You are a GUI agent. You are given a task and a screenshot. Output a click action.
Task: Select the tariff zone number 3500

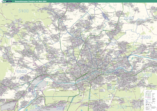pos(122,107)
